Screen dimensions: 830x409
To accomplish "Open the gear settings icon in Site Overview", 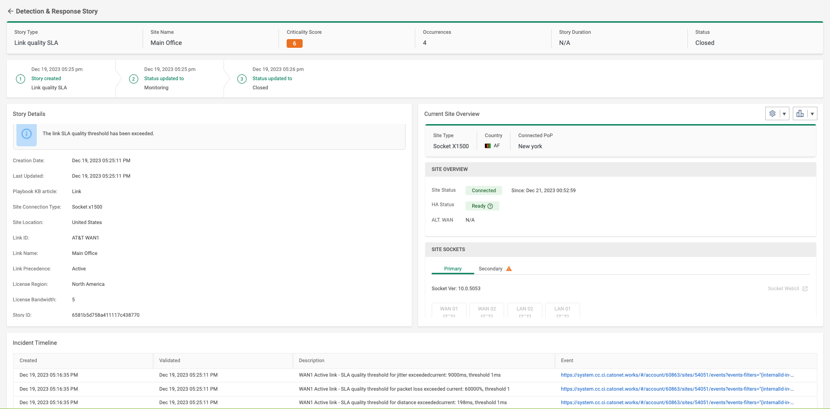I will pos(772,113).
